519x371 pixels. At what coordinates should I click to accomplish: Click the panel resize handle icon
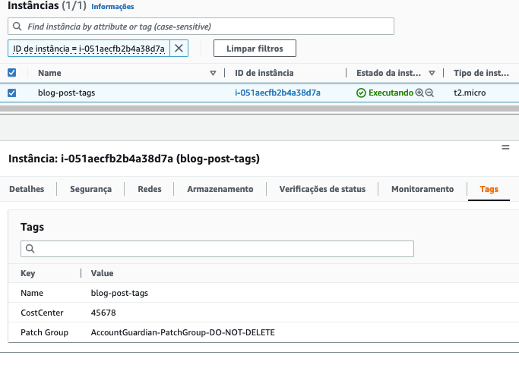point(505,147)
